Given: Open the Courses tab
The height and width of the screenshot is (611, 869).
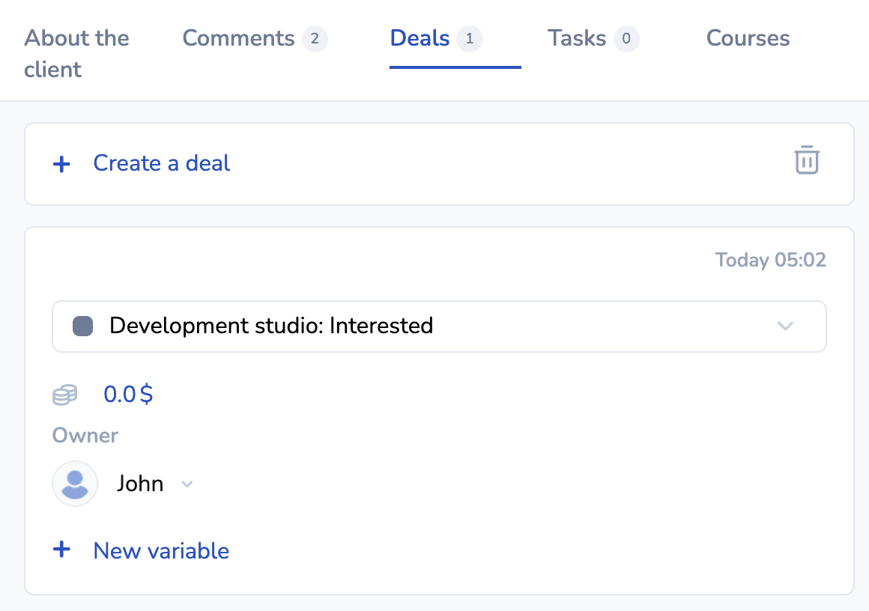Looking at the screenshot, I should [x=748, y=38].
